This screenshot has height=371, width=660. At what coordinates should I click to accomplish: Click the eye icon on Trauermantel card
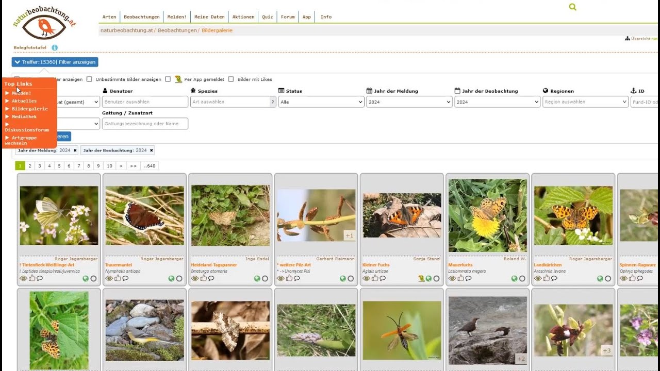tap(109, 278)
